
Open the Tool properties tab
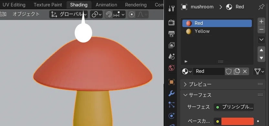tap(171, 8)
